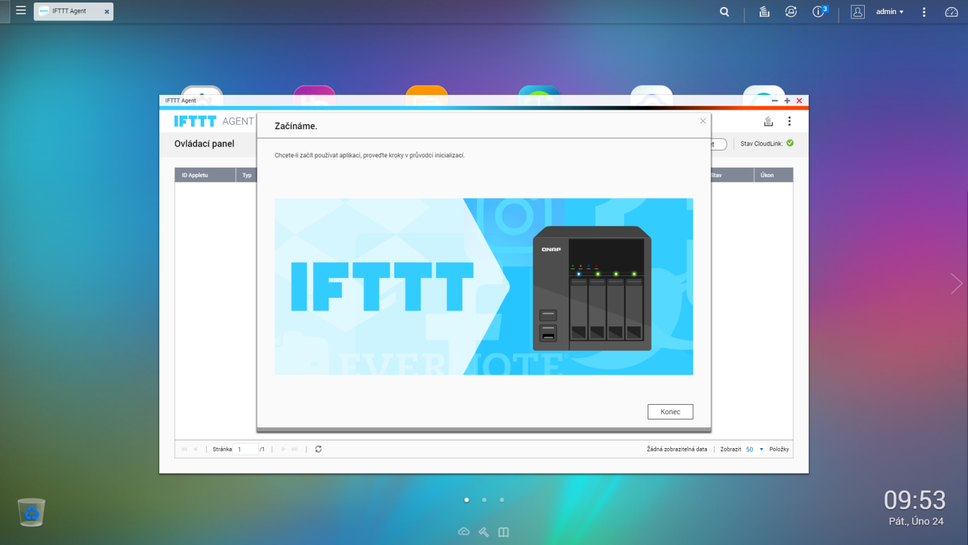Go to last page in pagination
The height and width of the screenshot is (545, 968).
[294, 449]
